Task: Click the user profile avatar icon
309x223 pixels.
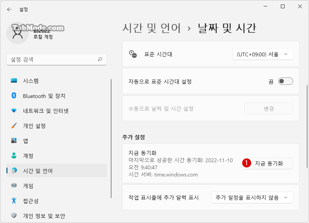Action: click(x=18, y=33)
